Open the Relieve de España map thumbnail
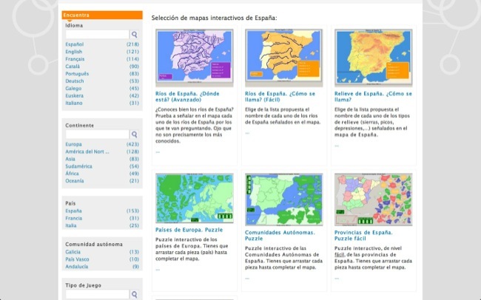Screen dimensions: 481x300 coord(372,58)
